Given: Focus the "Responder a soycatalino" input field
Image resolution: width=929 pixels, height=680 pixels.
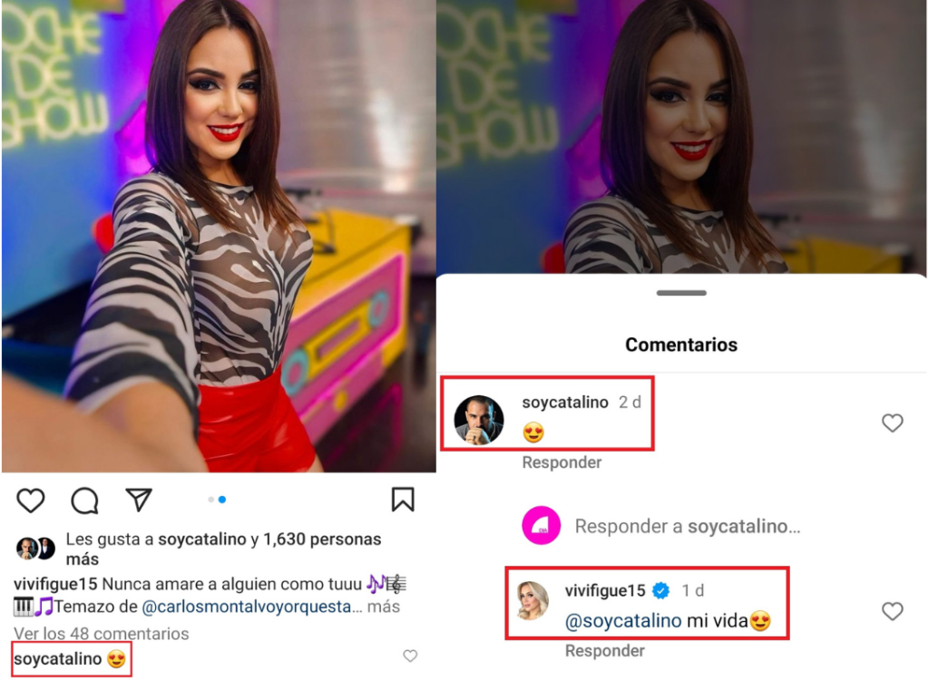Looking at the screenshot, I should (x=688, y=526).
